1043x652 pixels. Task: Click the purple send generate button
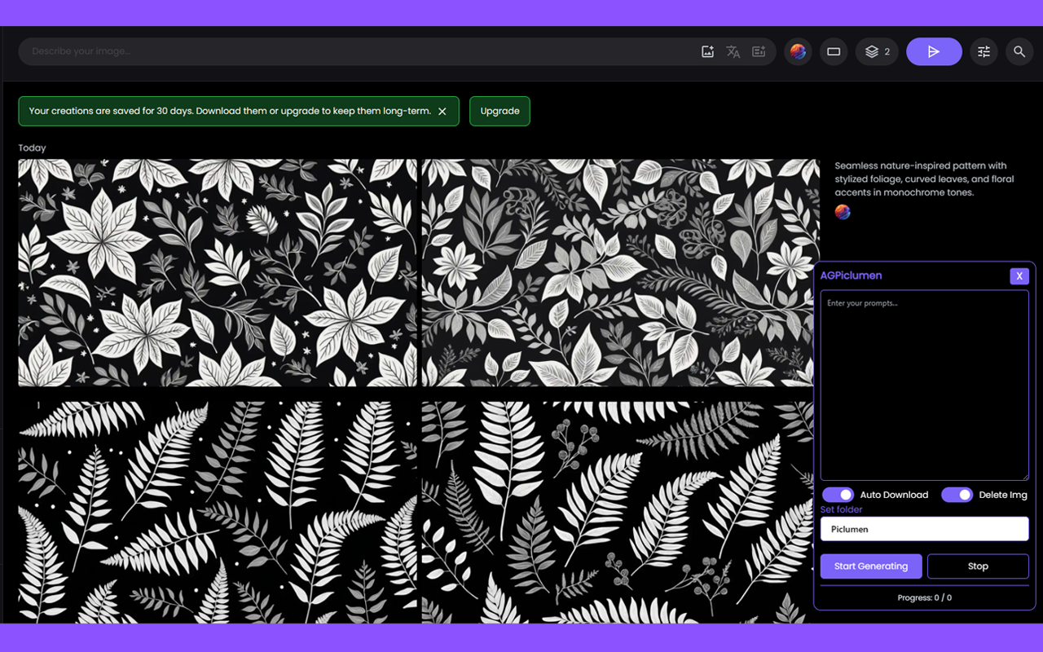934,51
